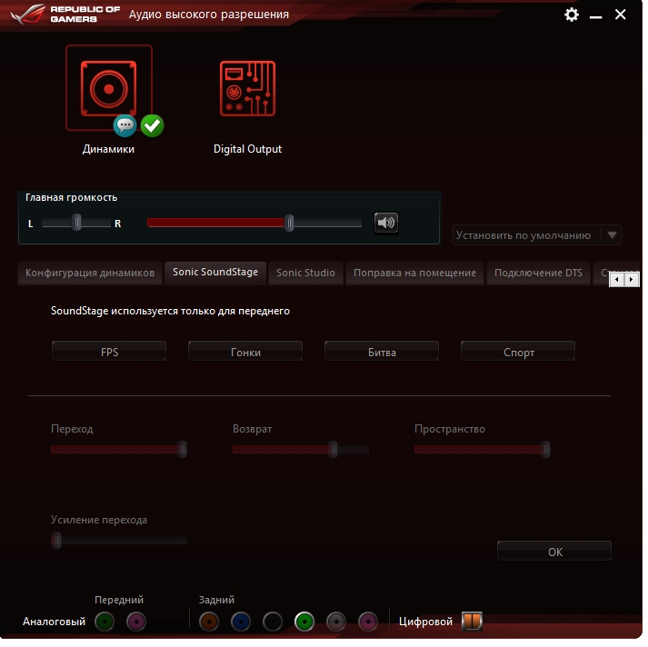Screen dimensions: 648x647
Task: Click the Republic of Gamers logo
Action: coord(65,14)
